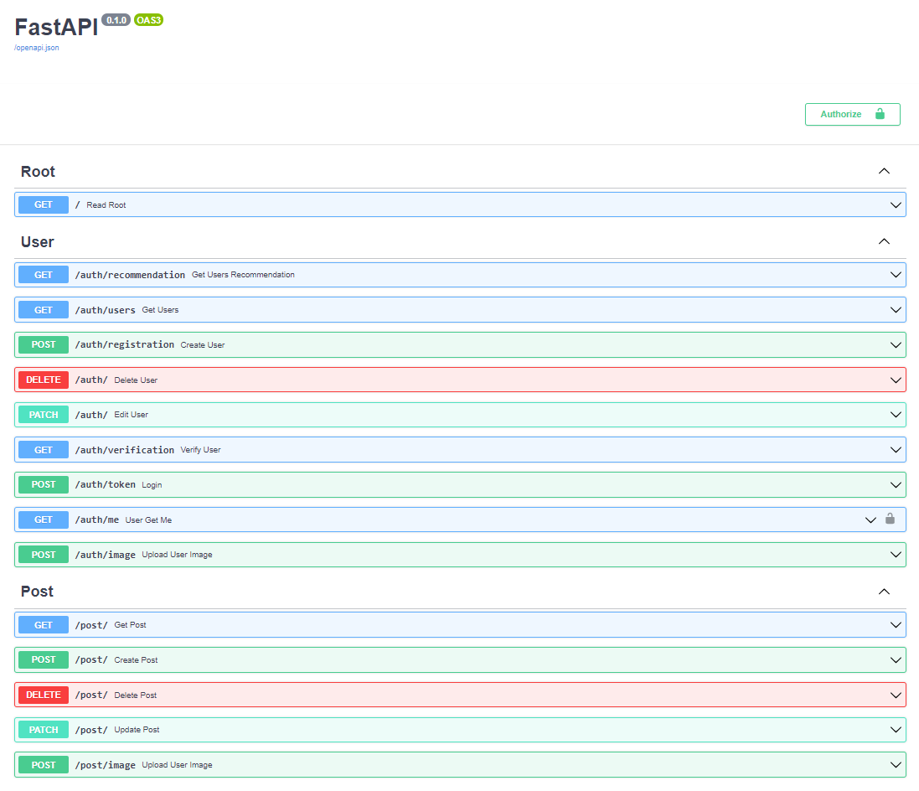
Task: Click the POST badge on /auth/registration
Action: [43, 344]
